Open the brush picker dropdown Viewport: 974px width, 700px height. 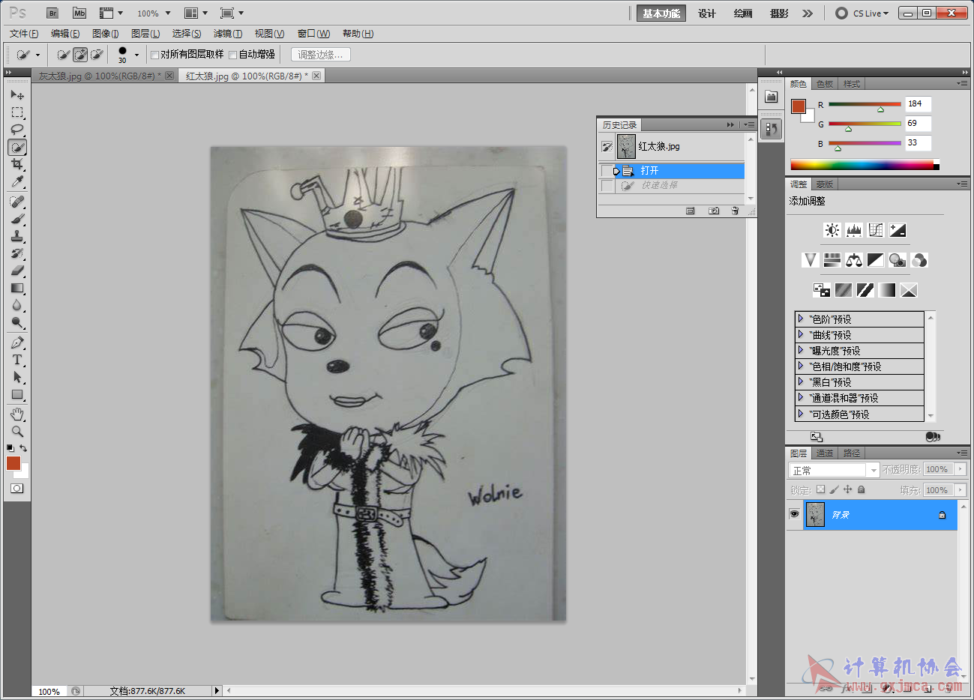pos(136,55)
